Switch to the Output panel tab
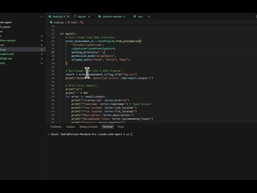This screenshot has height=193, width=257. (70, 127)
